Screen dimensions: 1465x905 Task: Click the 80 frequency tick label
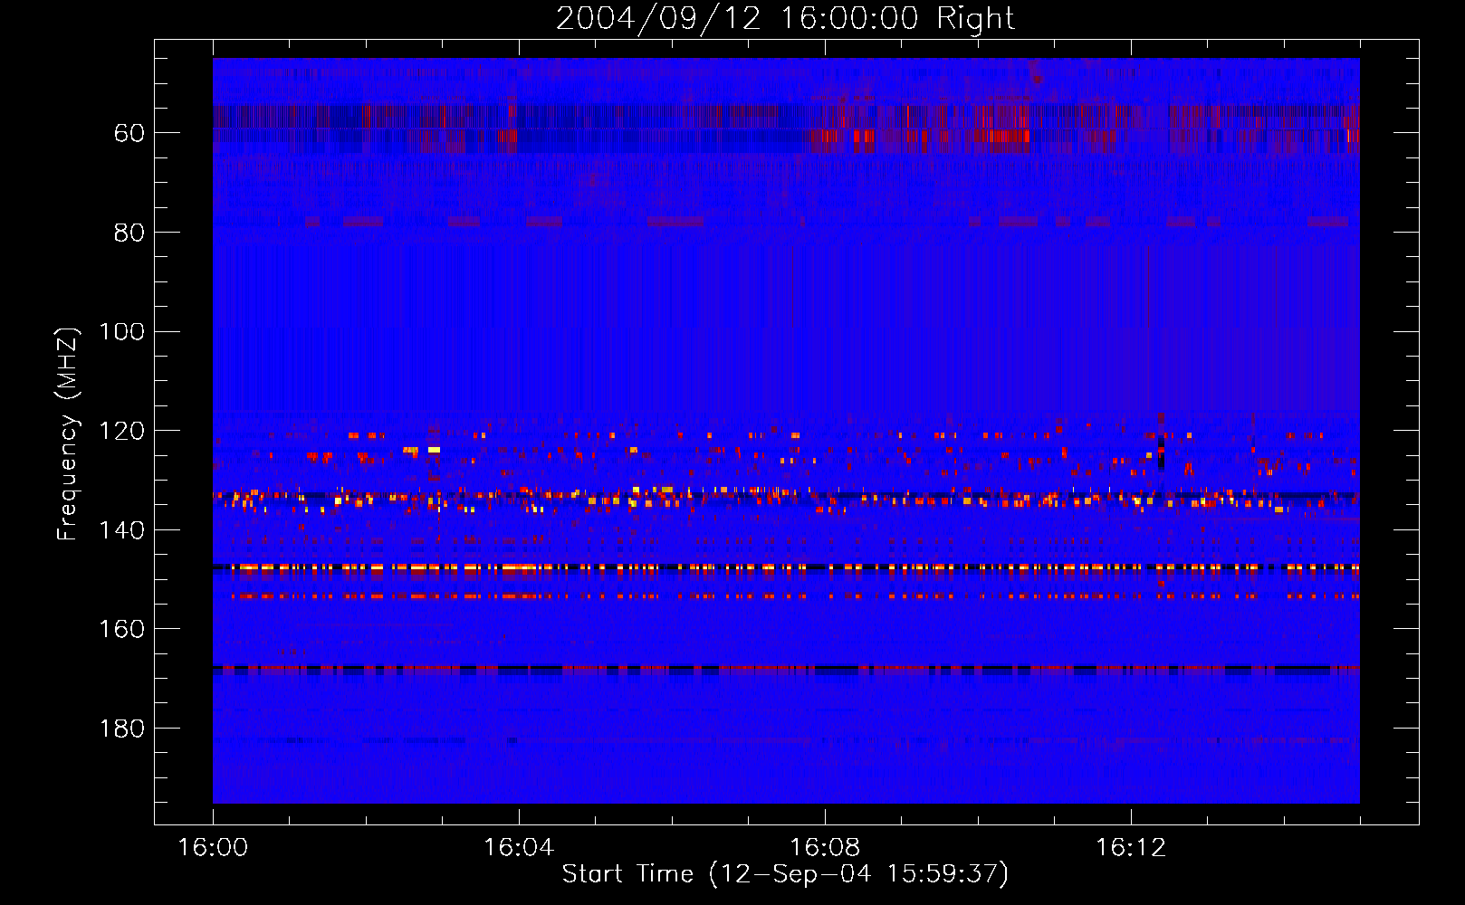[x=129, y=233]
